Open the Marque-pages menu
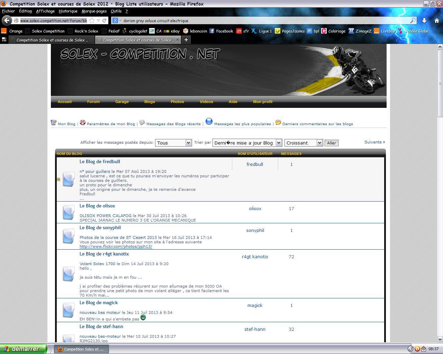The image size is (443, 354). [94, 11]
